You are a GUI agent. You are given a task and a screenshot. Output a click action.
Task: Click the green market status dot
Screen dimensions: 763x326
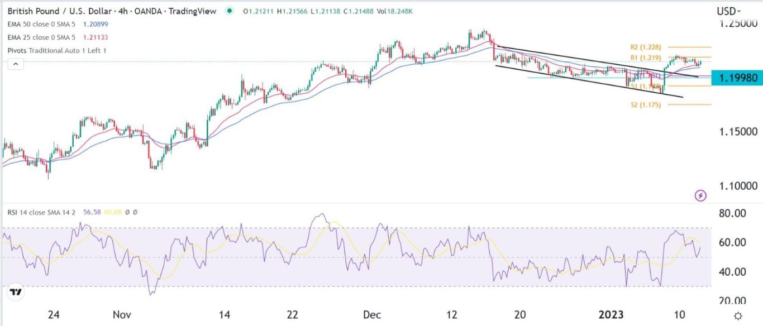(230, 10)
